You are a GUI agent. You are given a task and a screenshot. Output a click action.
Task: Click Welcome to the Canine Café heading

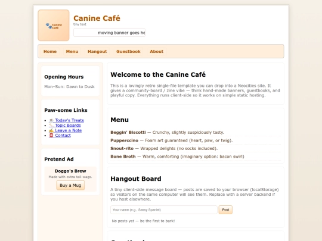click(x=158, y=74)
